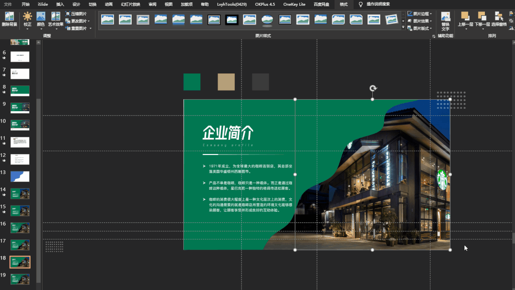Switch to the iSlide ribbon tab

(43, 4)
